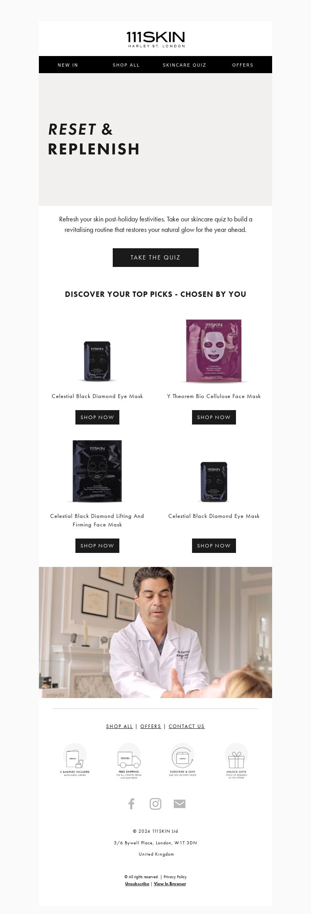Viewport: 311px width, 914px height.
Task: Open the View In Browser link
Action: 170,884
